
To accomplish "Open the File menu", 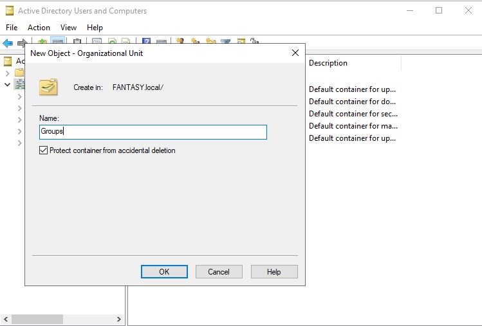I will pos(12,28).
